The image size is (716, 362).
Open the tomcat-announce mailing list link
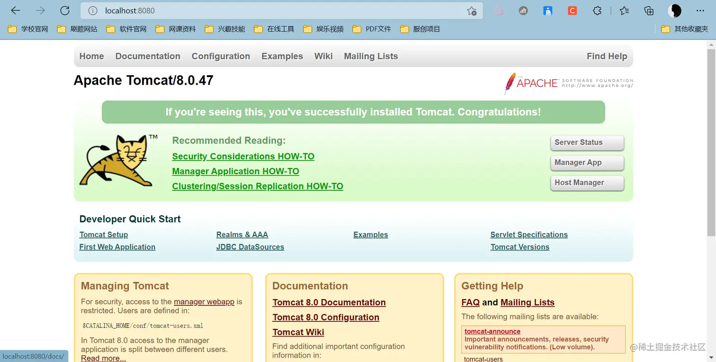click(492, 332)
